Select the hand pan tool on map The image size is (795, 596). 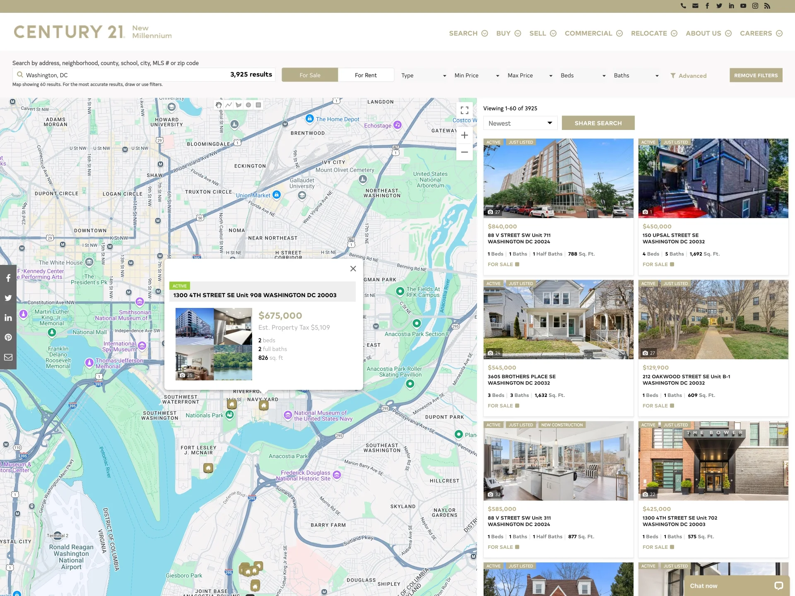(219, 105)
